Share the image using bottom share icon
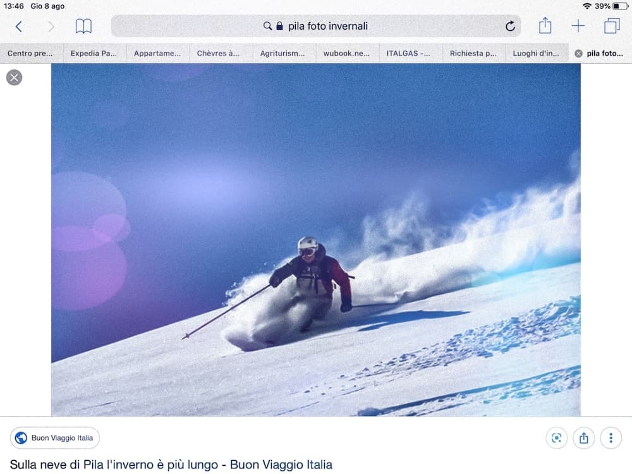The width and height of the screenshot is (632, 474). pos(583,438)
